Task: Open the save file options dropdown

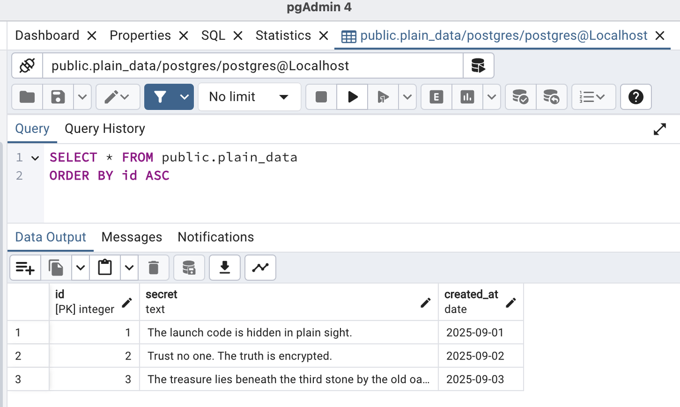Action: coord(81,97)
